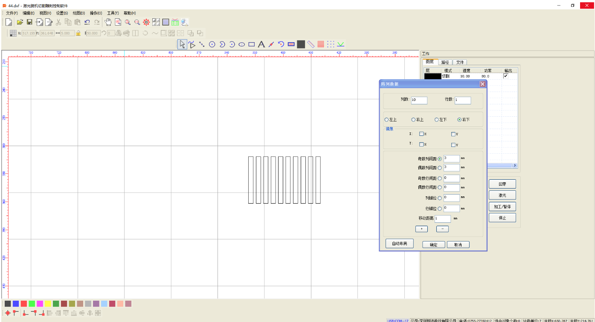This screenshot has height=322, width=595.
Task: Pick the red color swatch in palette
Action: pos(24,304)
